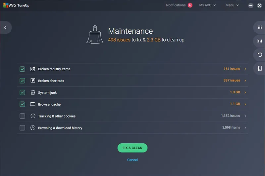Image resolution: width=265 pixels, height=176 pixels.
Task: Open the mobile phone icon in sidebar
Action: [260, 68]
